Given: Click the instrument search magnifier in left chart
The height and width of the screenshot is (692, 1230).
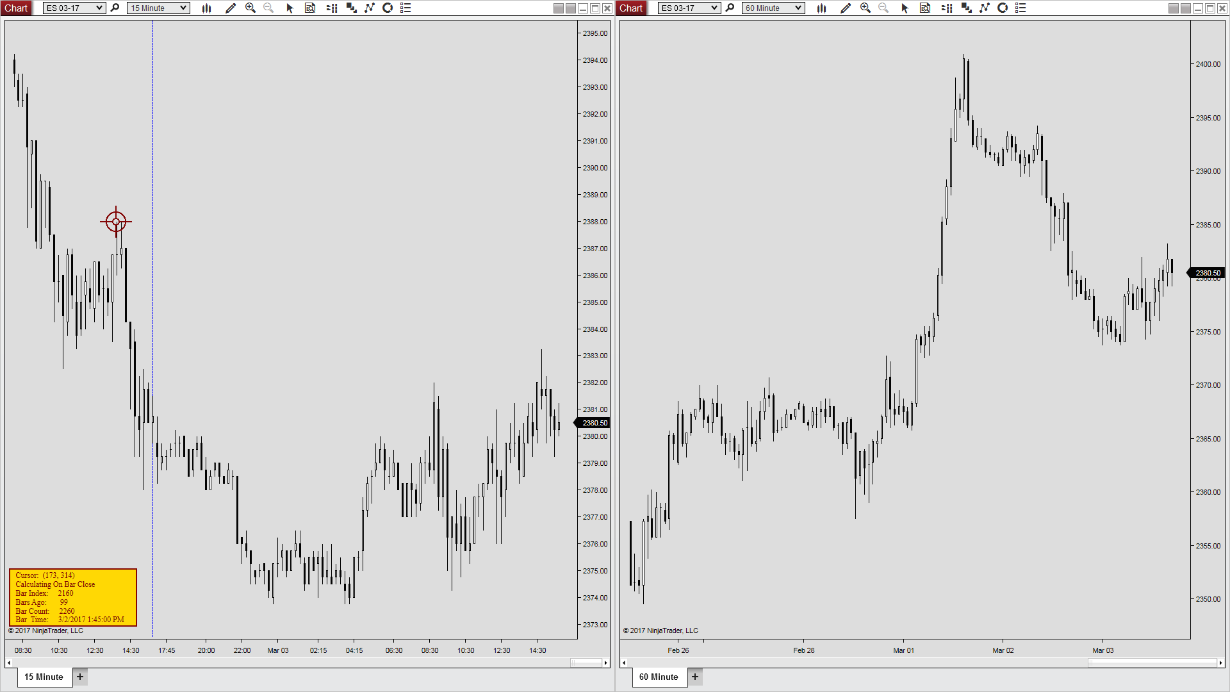Looking at the screenshot, I should click(x=115, y=8).
